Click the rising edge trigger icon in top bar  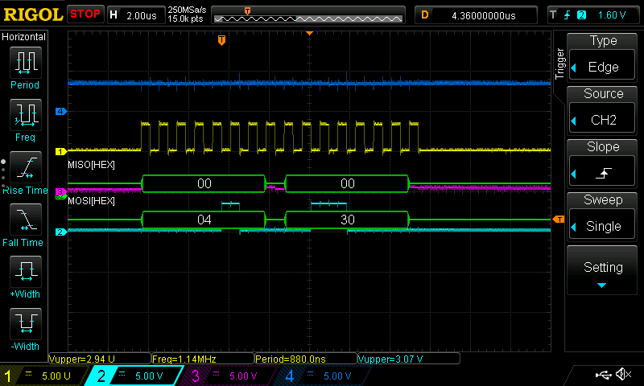pyautogui.click(x=568, y=15)
